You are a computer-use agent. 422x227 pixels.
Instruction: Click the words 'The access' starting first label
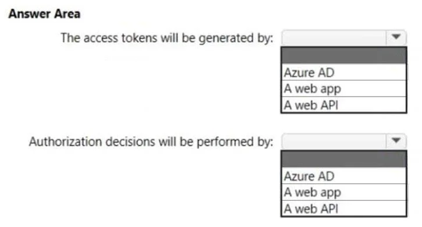click(89, 38)
